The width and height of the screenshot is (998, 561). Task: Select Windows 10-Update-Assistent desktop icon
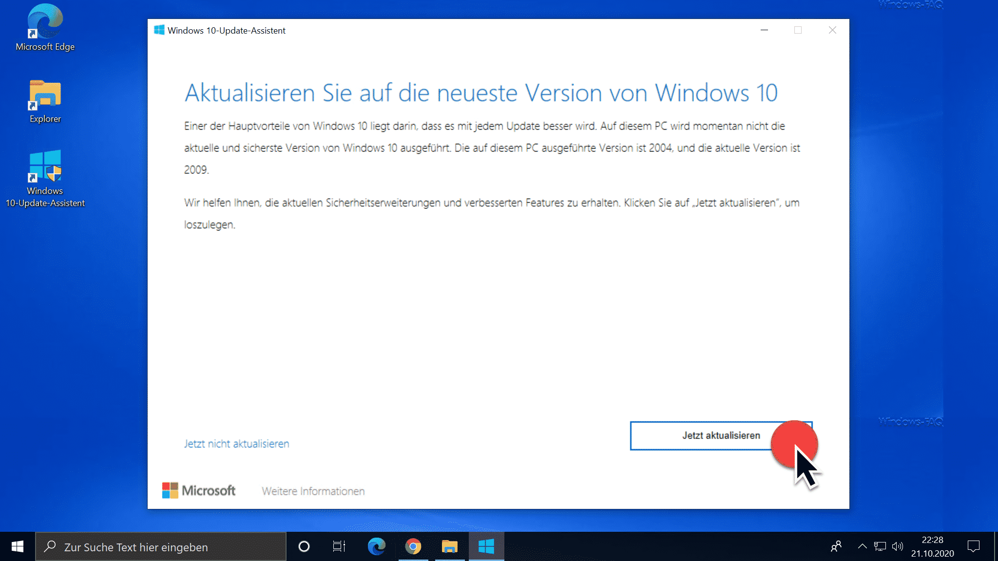tap(45, 179)
